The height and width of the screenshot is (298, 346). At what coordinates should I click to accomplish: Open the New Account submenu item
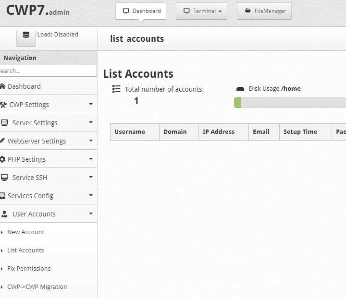click(x=25, y=232)
